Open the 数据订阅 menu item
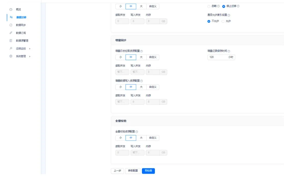284x176 pixels. [21, 33]
